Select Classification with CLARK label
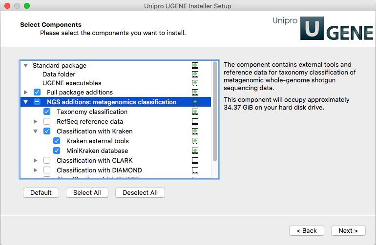The width and height of the screenshot is (376, 245). pos(94,160)
